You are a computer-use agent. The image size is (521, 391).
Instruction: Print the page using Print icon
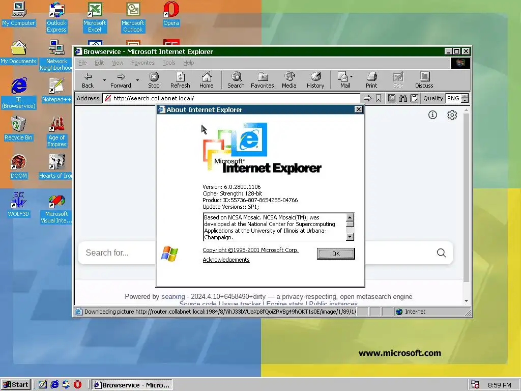[x=371, y=80]
